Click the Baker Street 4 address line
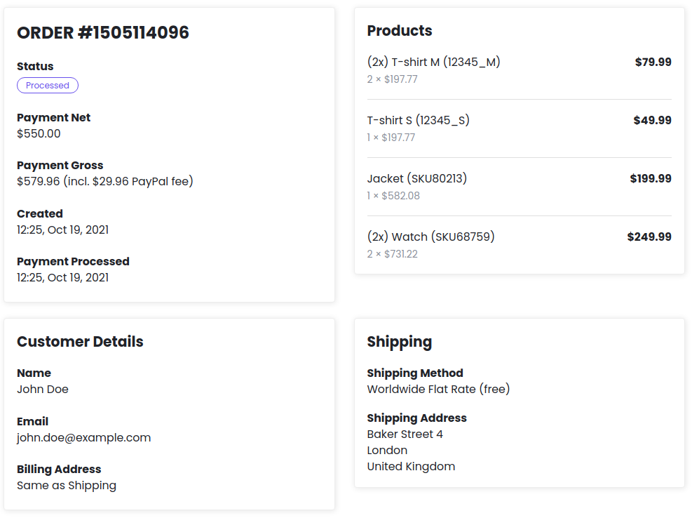This screenshot has height=518, width=692. [x=405, y=434]
